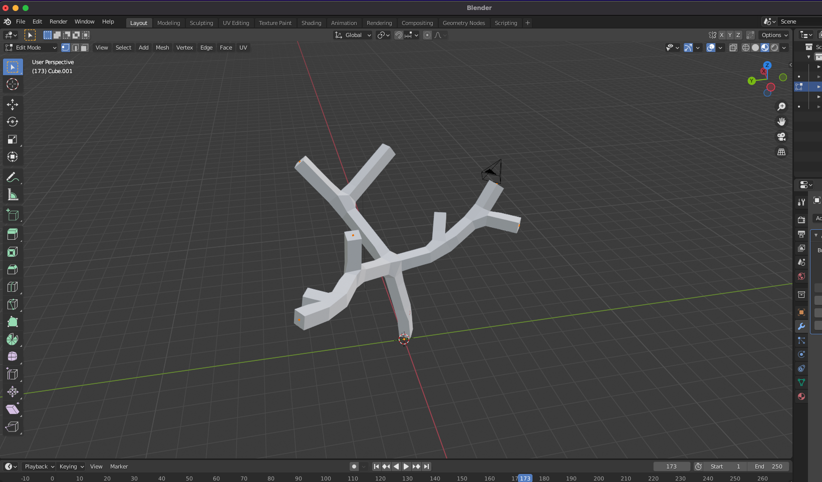Screen dimensions: 822x482
Task: Select the Loop Cut tool
Action: point(13,287)
